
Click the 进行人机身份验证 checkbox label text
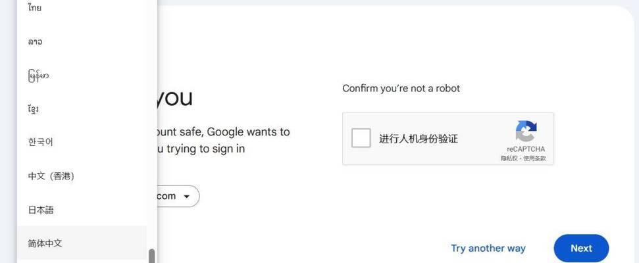(419, 139)
